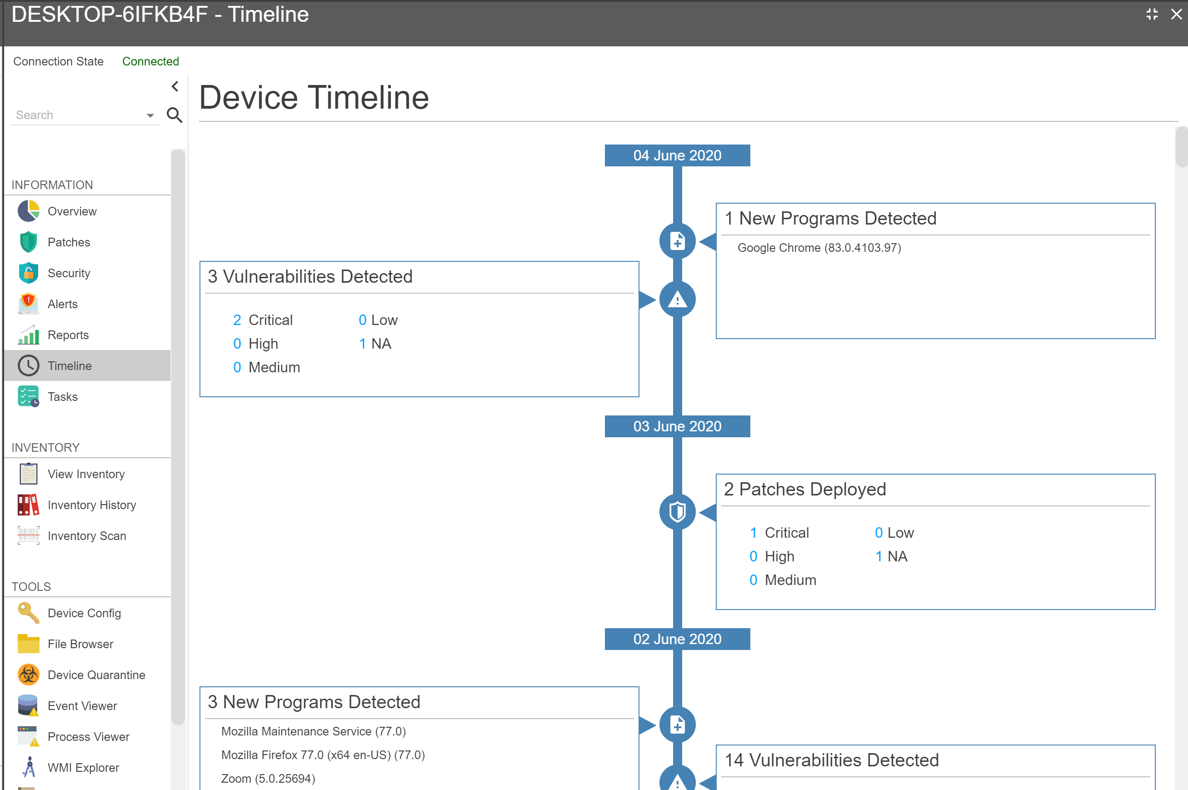Open Alerts via its warning icon

tap(28, 304)
